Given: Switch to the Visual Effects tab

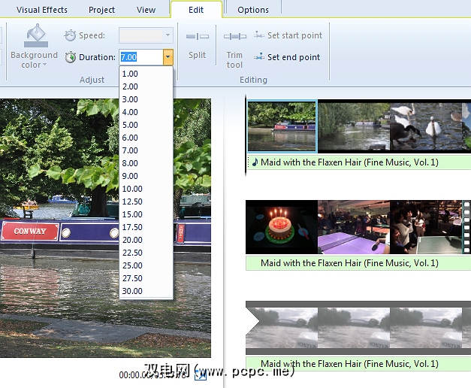Looking at the screenshot, I should point(42,10).
